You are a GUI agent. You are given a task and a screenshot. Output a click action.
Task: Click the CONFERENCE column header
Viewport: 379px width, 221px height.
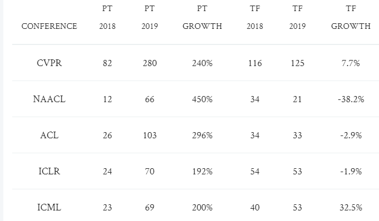50,26
